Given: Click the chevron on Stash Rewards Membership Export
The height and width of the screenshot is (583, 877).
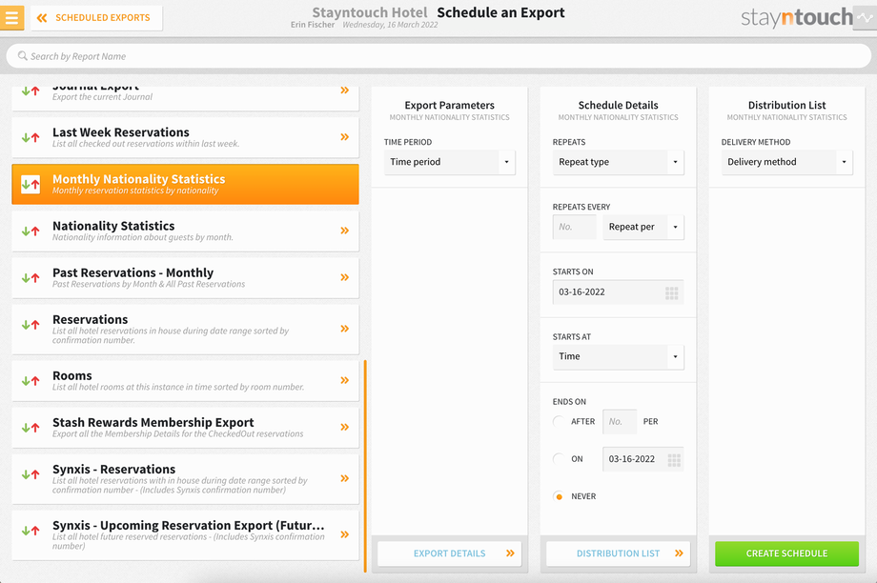Looking at the screenshot, I should click(x=344, y=427).
